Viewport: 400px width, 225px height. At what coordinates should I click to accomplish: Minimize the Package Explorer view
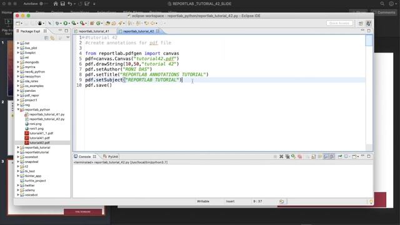pyautogui.click(x=60, y=31)
